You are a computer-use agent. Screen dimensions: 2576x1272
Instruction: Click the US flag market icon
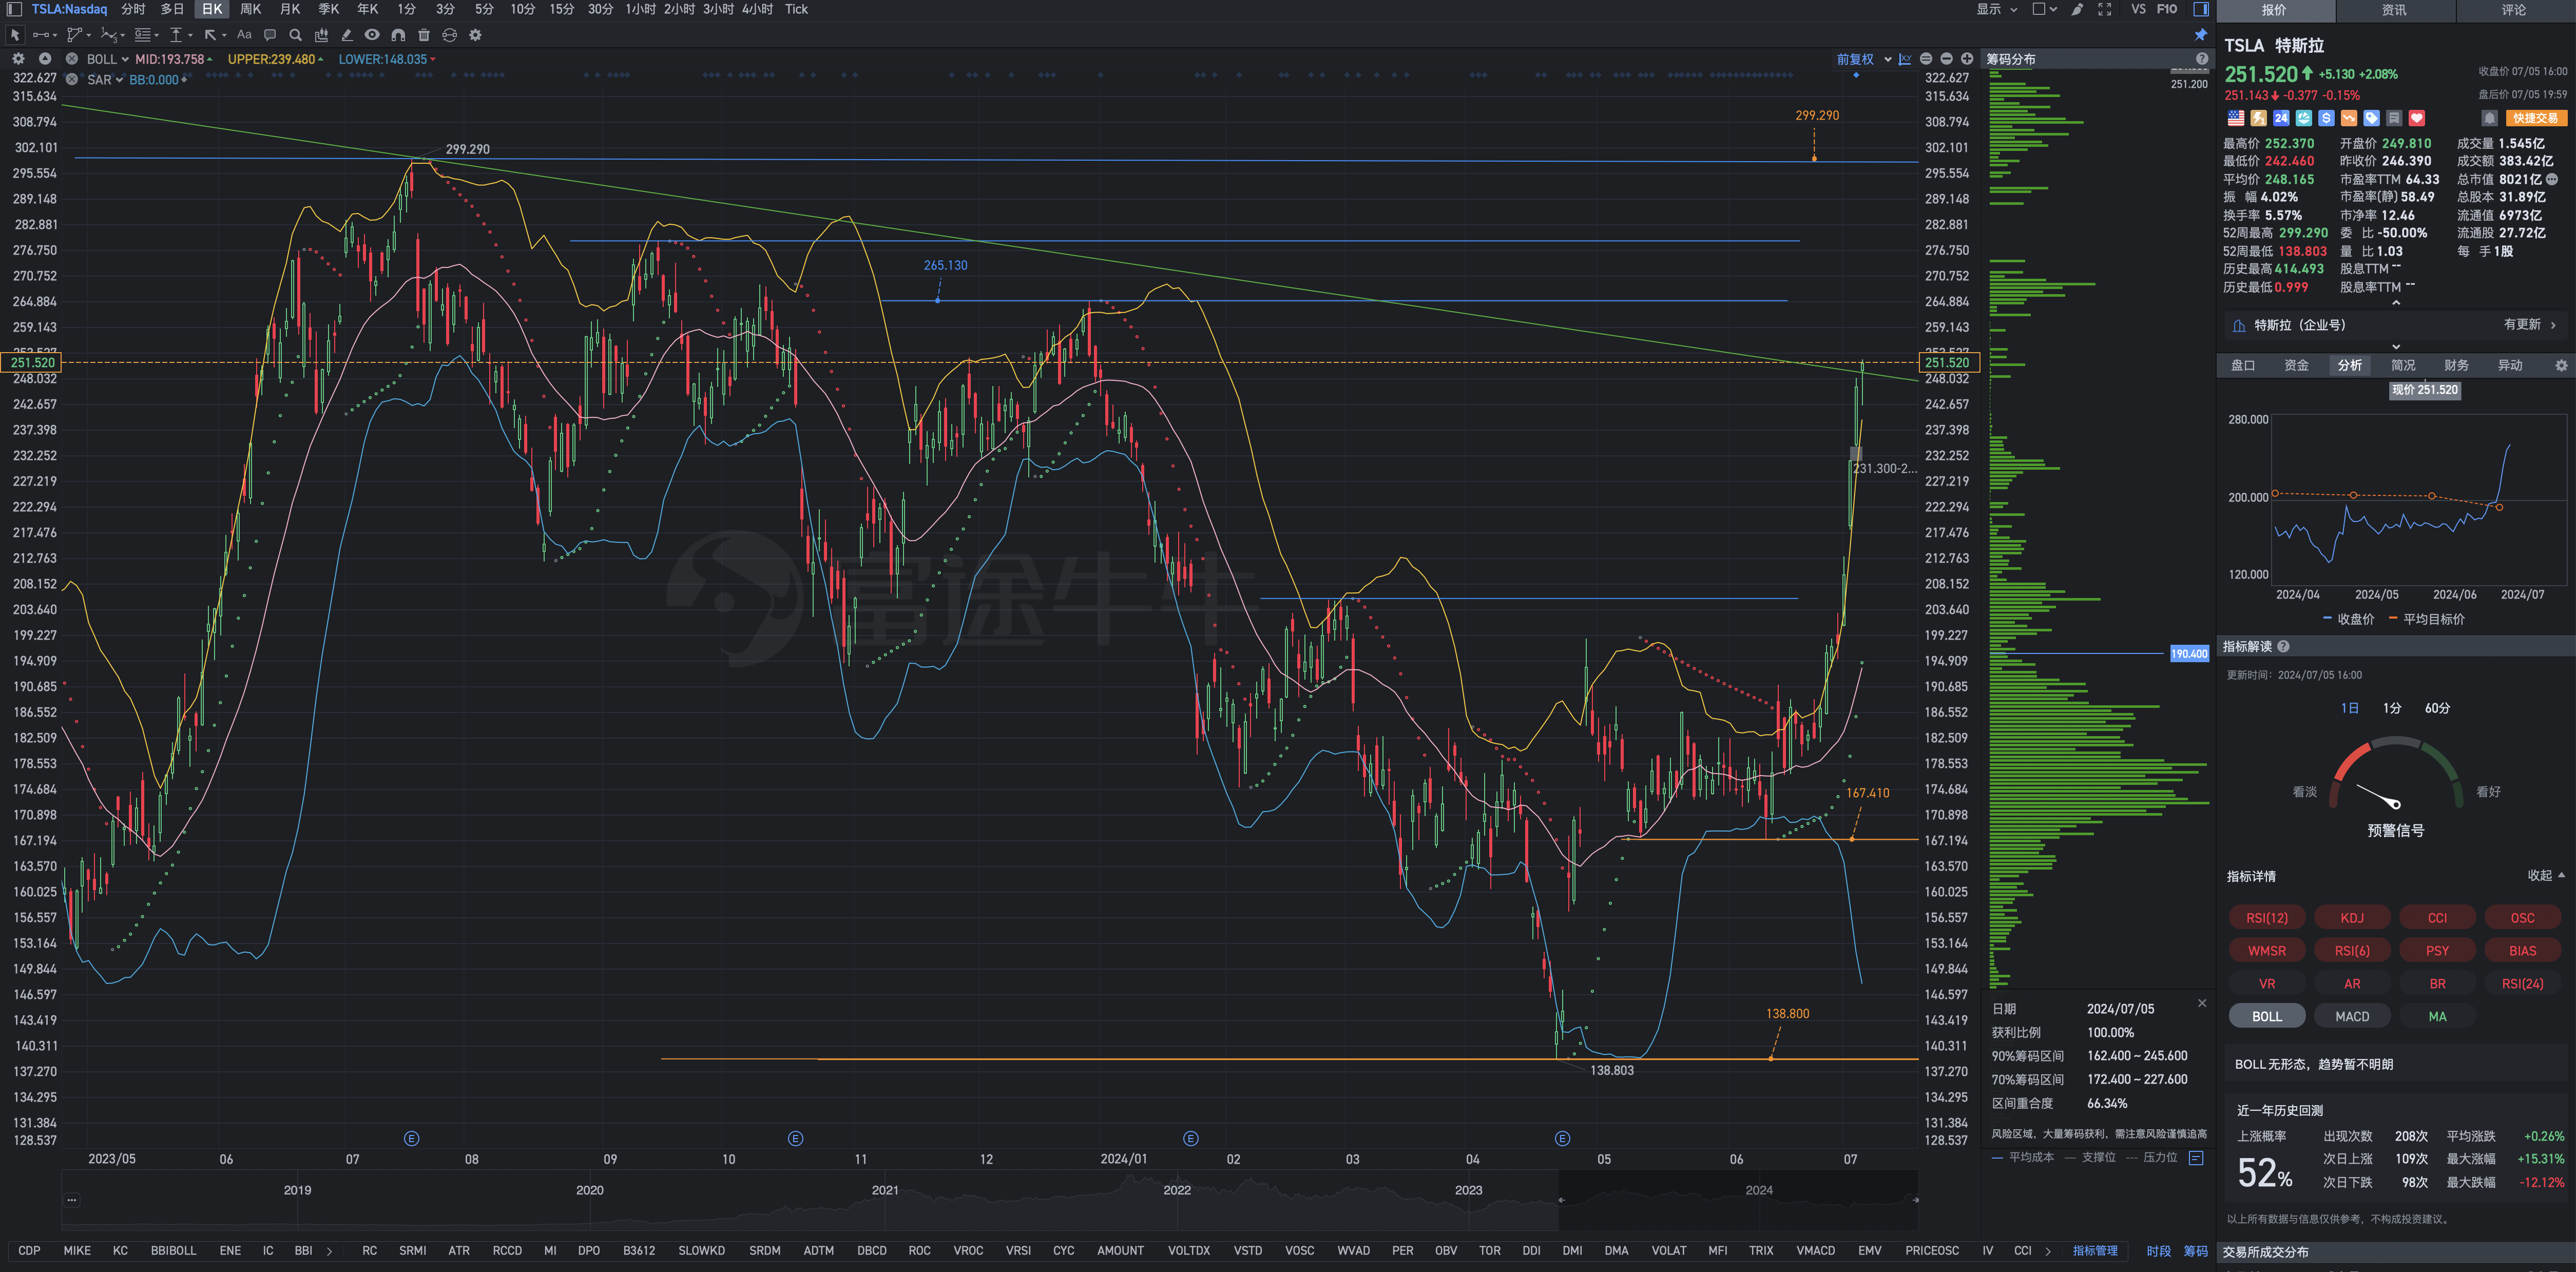coord(2235,118)
